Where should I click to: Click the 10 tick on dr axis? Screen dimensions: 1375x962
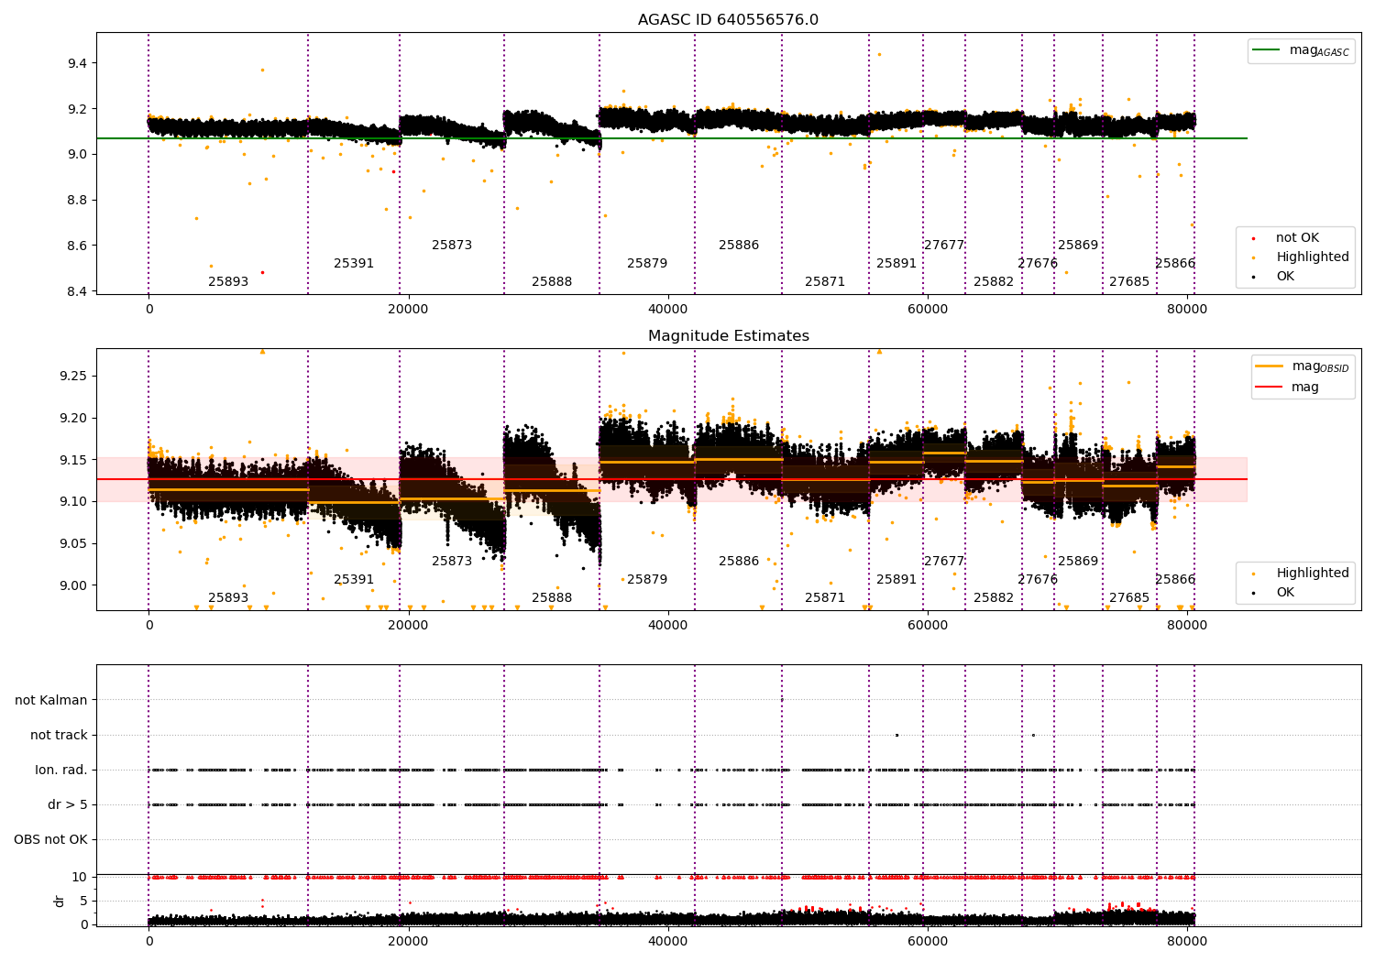tap(80, 878)
